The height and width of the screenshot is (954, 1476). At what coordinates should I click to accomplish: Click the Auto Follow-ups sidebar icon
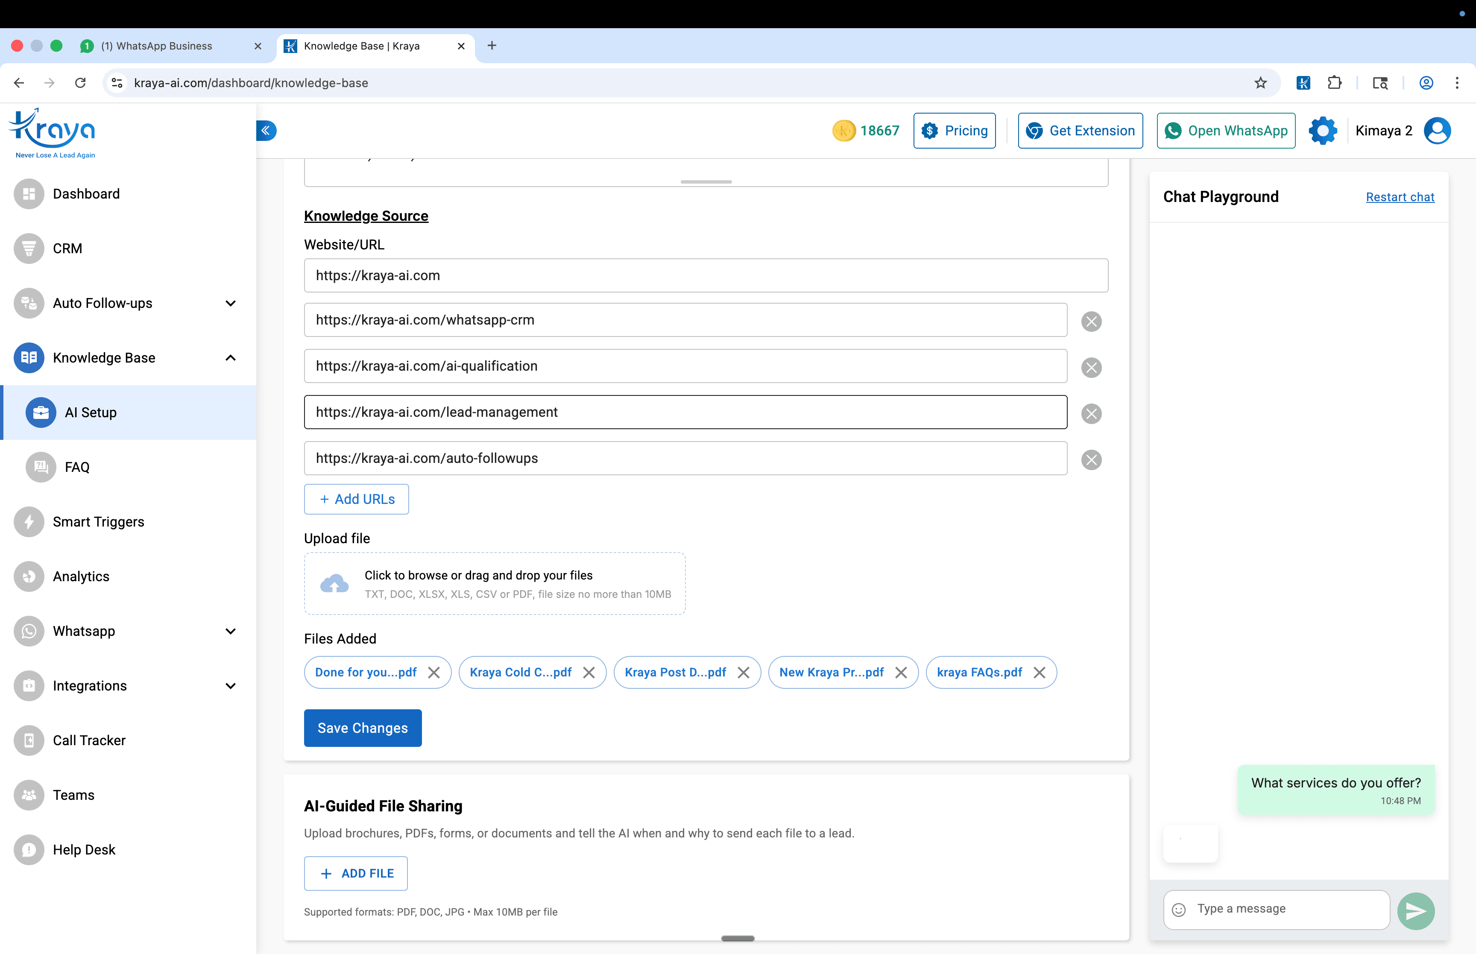(x=29, y=303)
